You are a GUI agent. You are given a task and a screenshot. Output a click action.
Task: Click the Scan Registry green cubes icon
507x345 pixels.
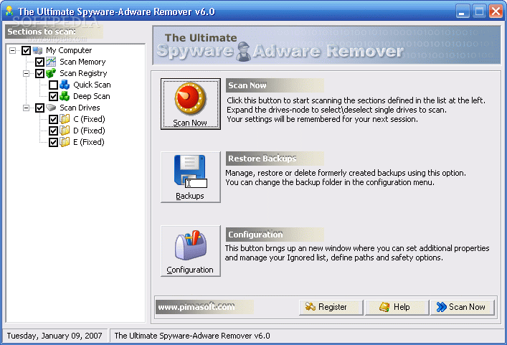coord(51,73)
